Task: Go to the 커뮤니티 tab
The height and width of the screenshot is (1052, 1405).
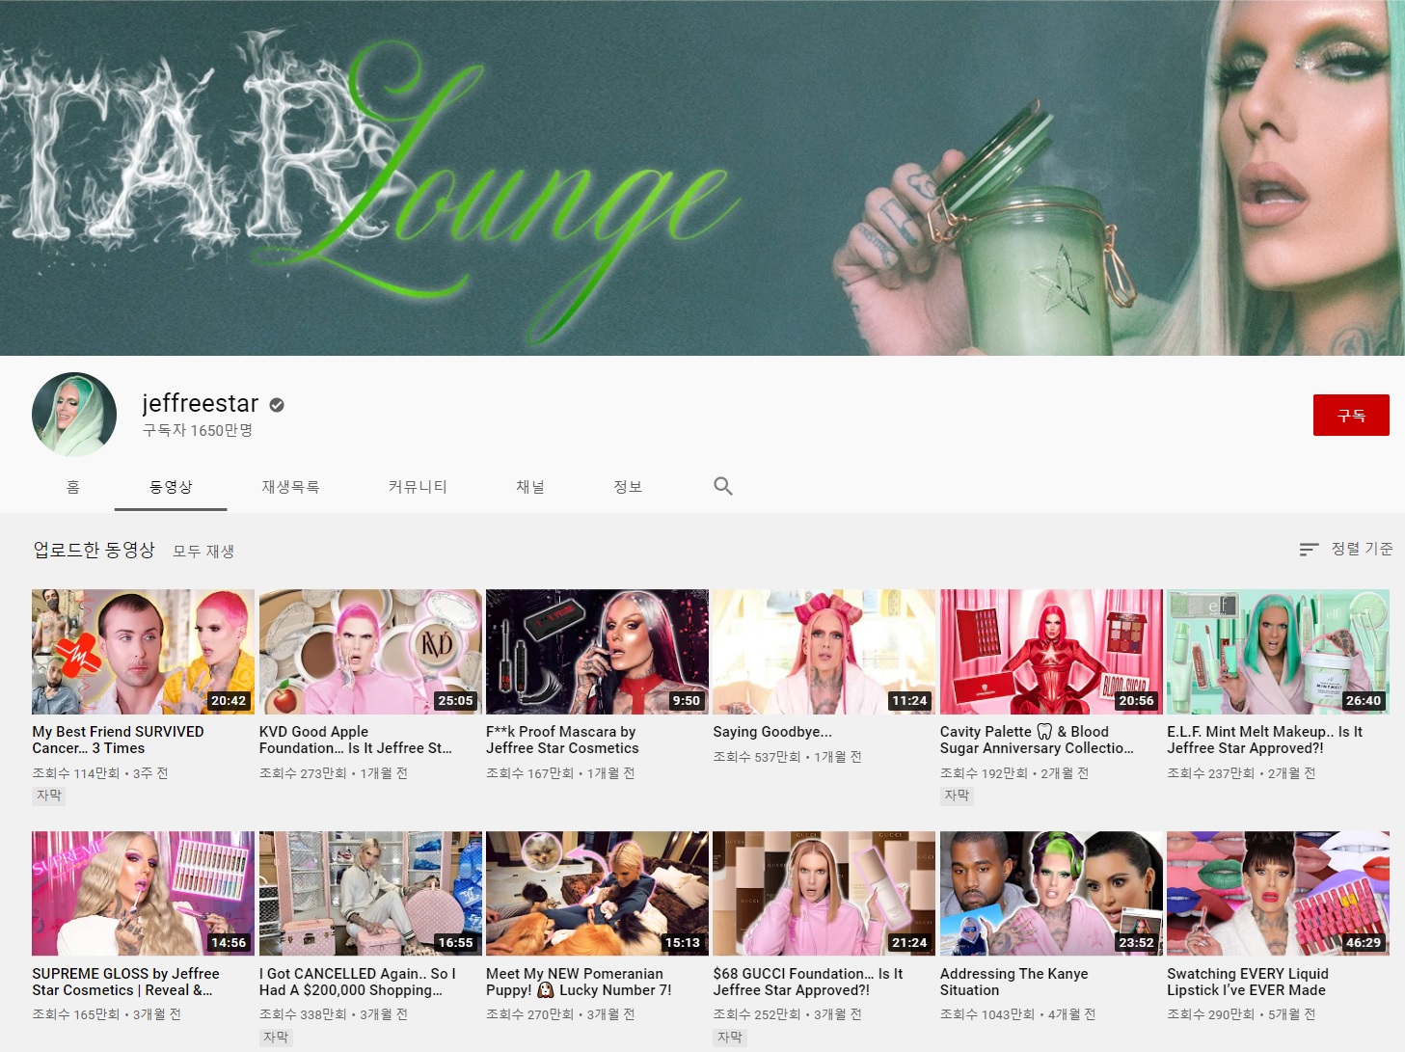Action: pyautogui.click(x=418, y=487)
